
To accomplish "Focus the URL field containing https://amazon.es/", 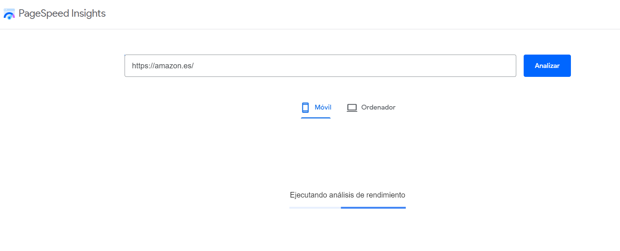I will click(x=320, y=66).
